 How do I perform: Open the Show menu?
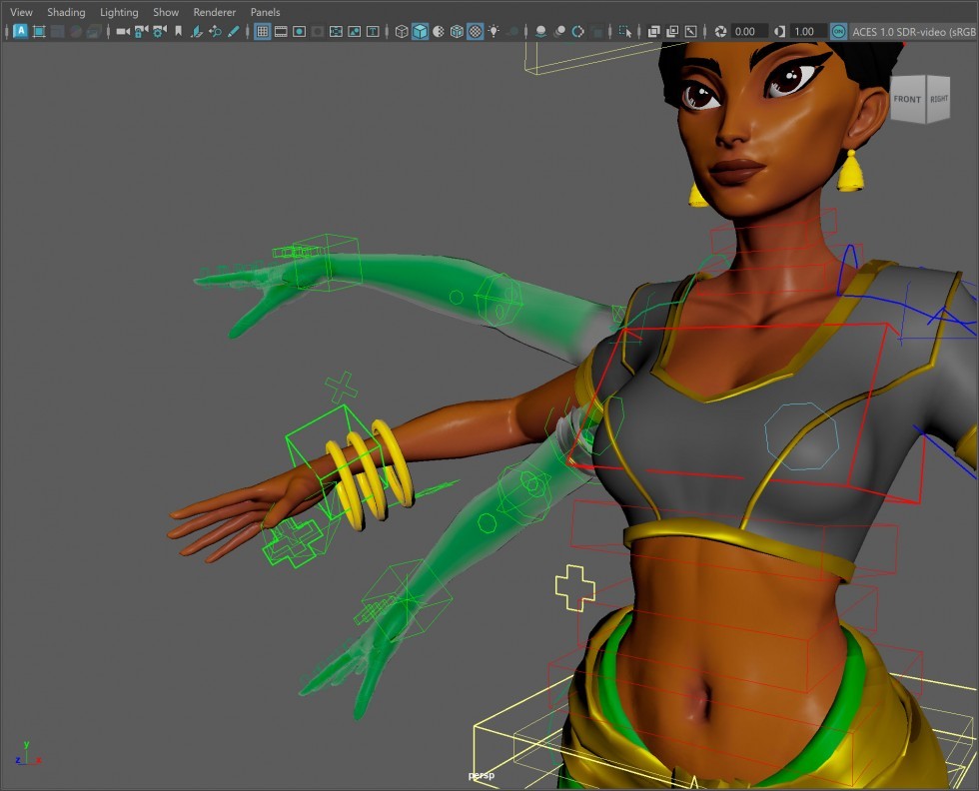tap(166, 12)
